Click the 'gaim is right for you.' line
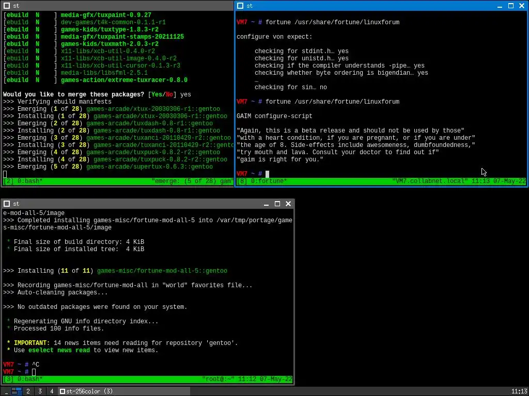The height and width of the screenshot is (396, 529). coord(280,160)
